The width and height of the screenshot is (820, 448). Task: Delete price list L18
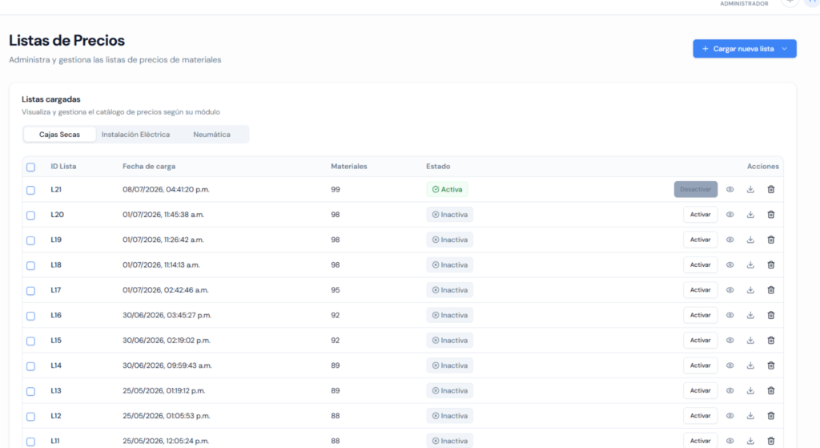pos(771,264)
